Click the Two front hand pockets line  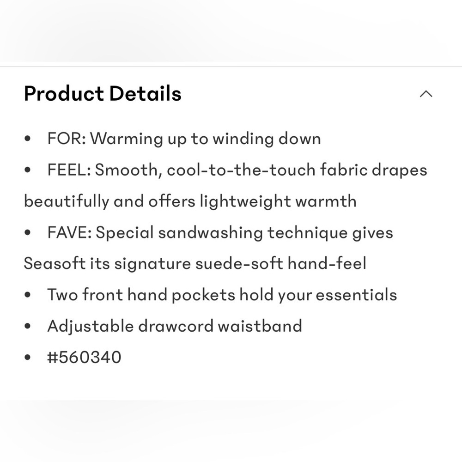click(222, 295)
